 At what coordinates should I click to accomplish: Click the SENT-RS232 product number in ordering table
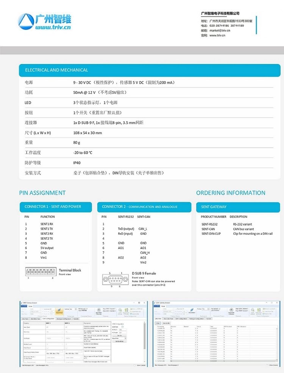point(209,224)
